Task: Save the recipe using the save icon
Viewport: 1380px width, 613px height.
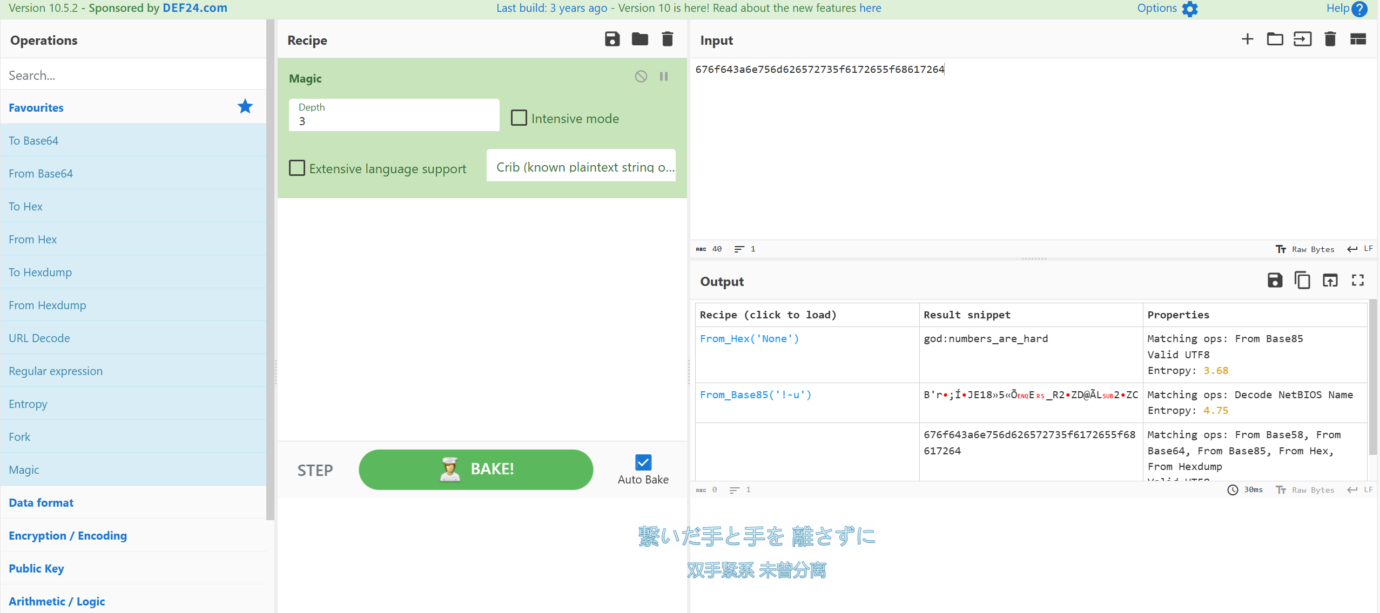Action: (x=612, y=39)
